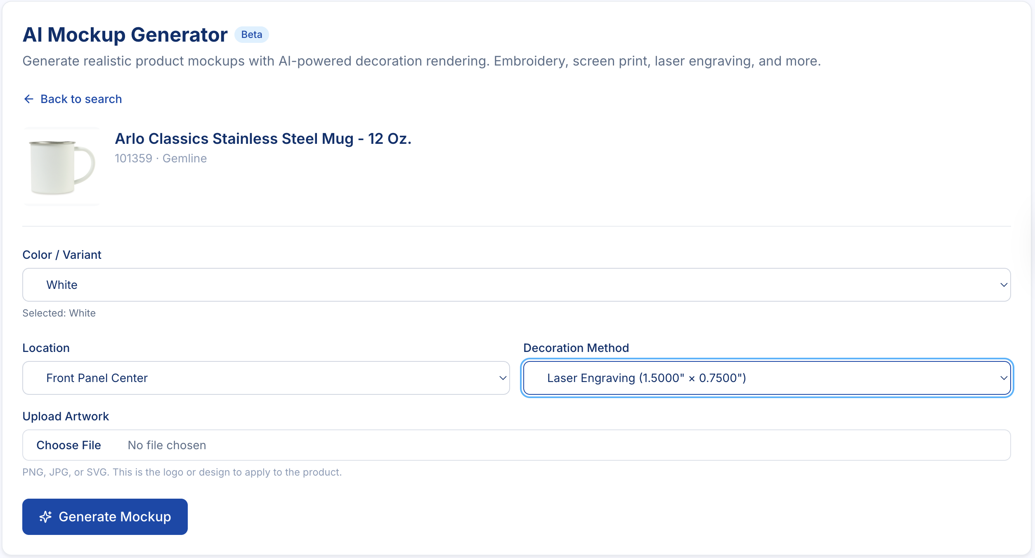Viewport: 1035px width, 558px height.
Task: Click the Gemline supplier name
Action: coord(184,158)
